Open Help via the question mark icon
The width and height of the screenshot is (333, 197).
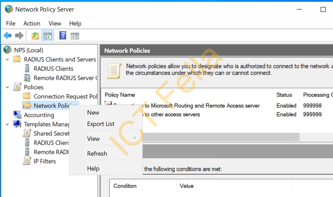coord(62,35)
